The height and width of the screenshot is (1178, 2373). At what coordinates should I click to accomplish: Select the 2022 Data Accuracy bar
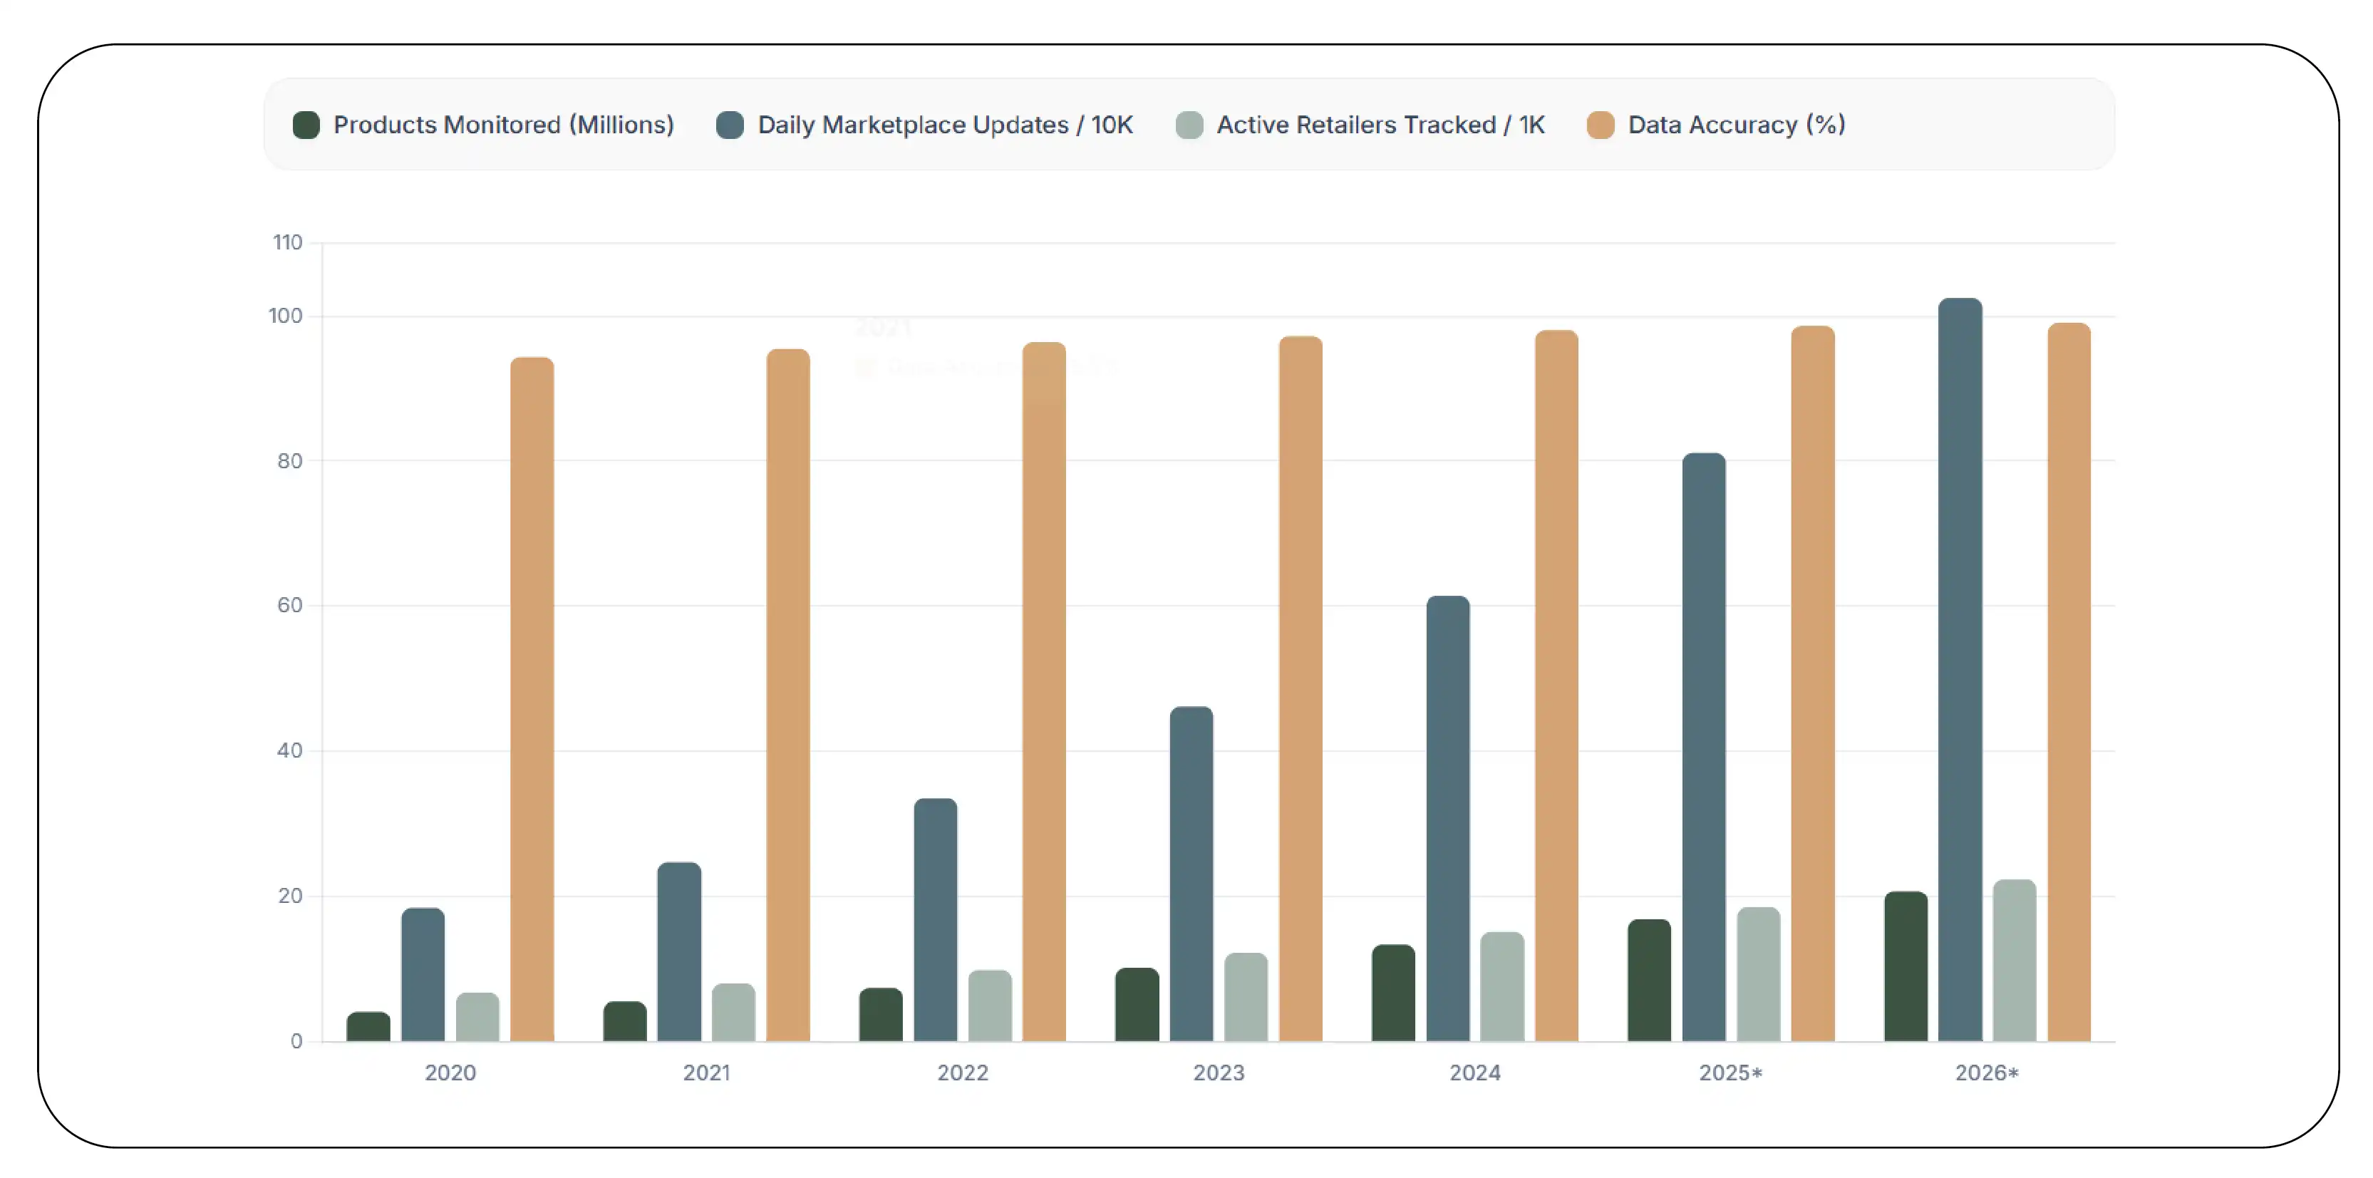(1044, 692)
